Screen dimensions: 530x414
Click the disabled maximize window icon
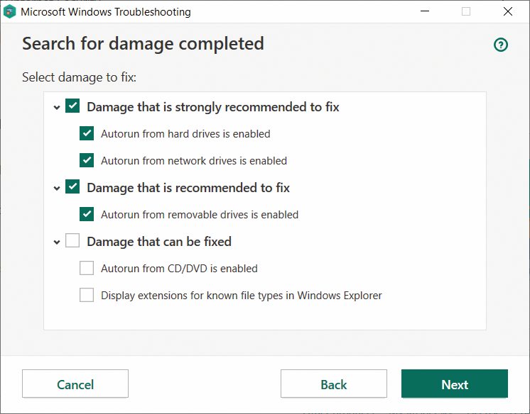click(x=466, y=11)
